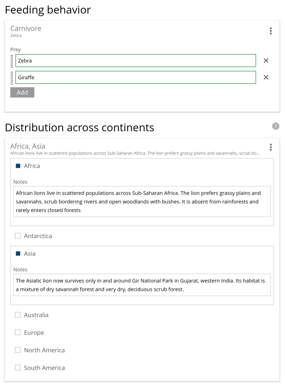
Task: Focus the Zebra prey text field
Action: (x=135, y=61)
